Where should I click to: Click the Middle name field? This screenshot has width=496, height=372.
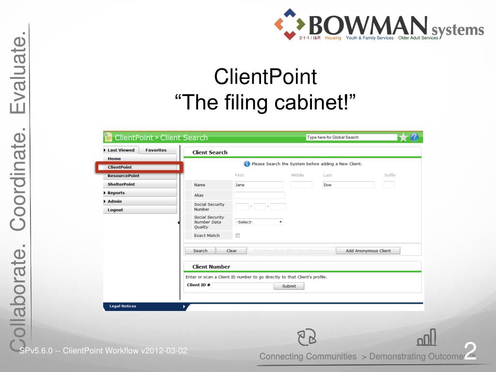[301, 185]
